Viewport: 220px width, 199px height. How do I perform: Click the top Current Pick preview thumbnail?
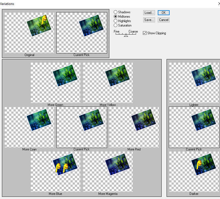click(82, 33)
